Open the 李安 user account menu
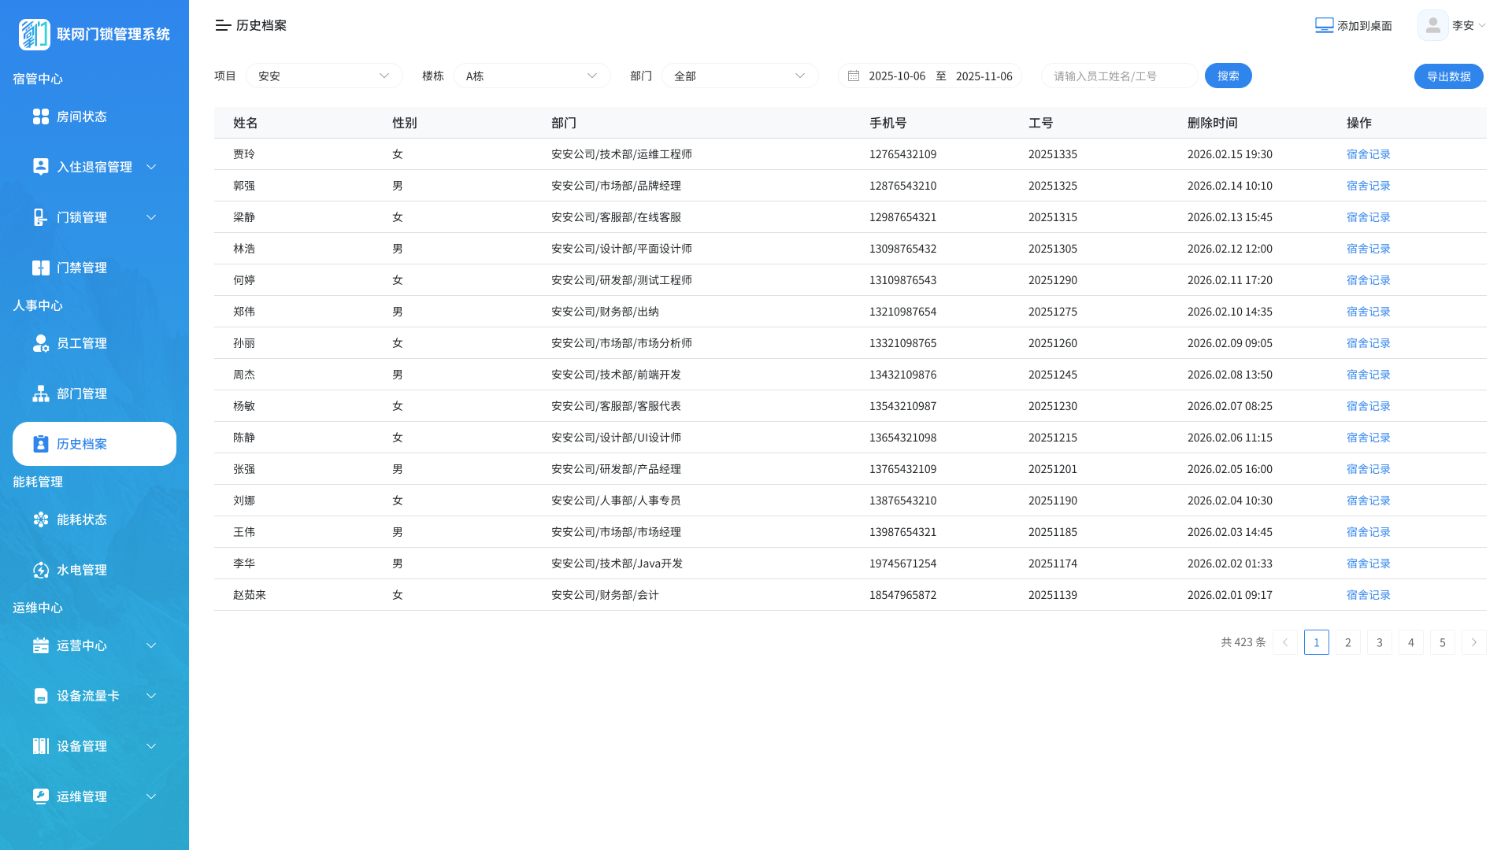This screenshot has width=1512, height=850. pyautogui.click(x=1452, y=25)
